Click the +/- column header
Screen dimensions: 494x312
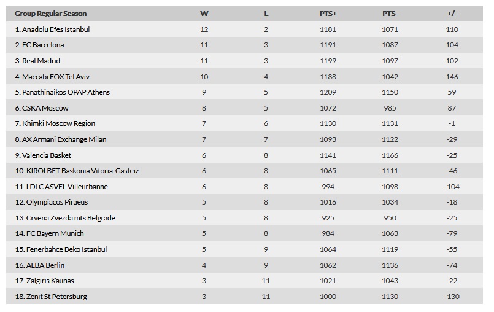(452, 14)
